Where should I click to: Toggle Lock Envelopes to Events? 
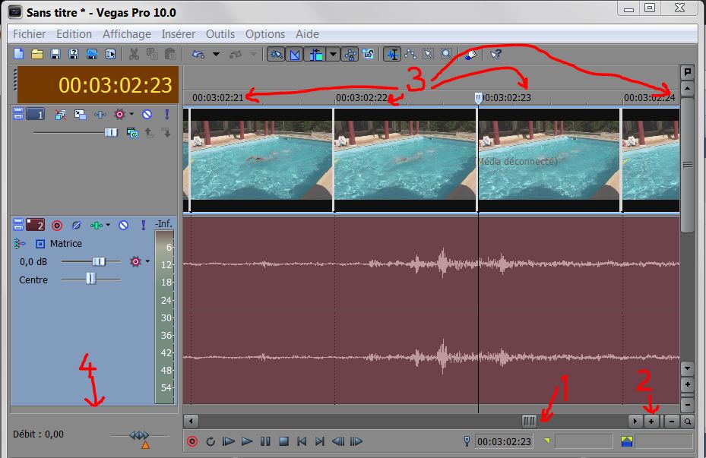pyautogui.click(x=350, y=55)
